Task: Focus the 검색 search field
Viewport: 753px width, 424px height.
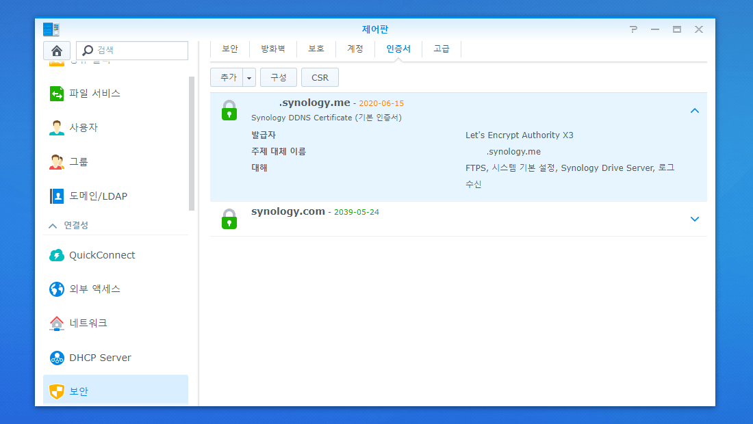Action: 132,51
